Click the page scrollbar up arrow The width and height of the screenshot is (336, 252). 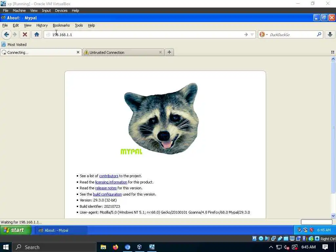pyautogui.click(x=333, y=59)
